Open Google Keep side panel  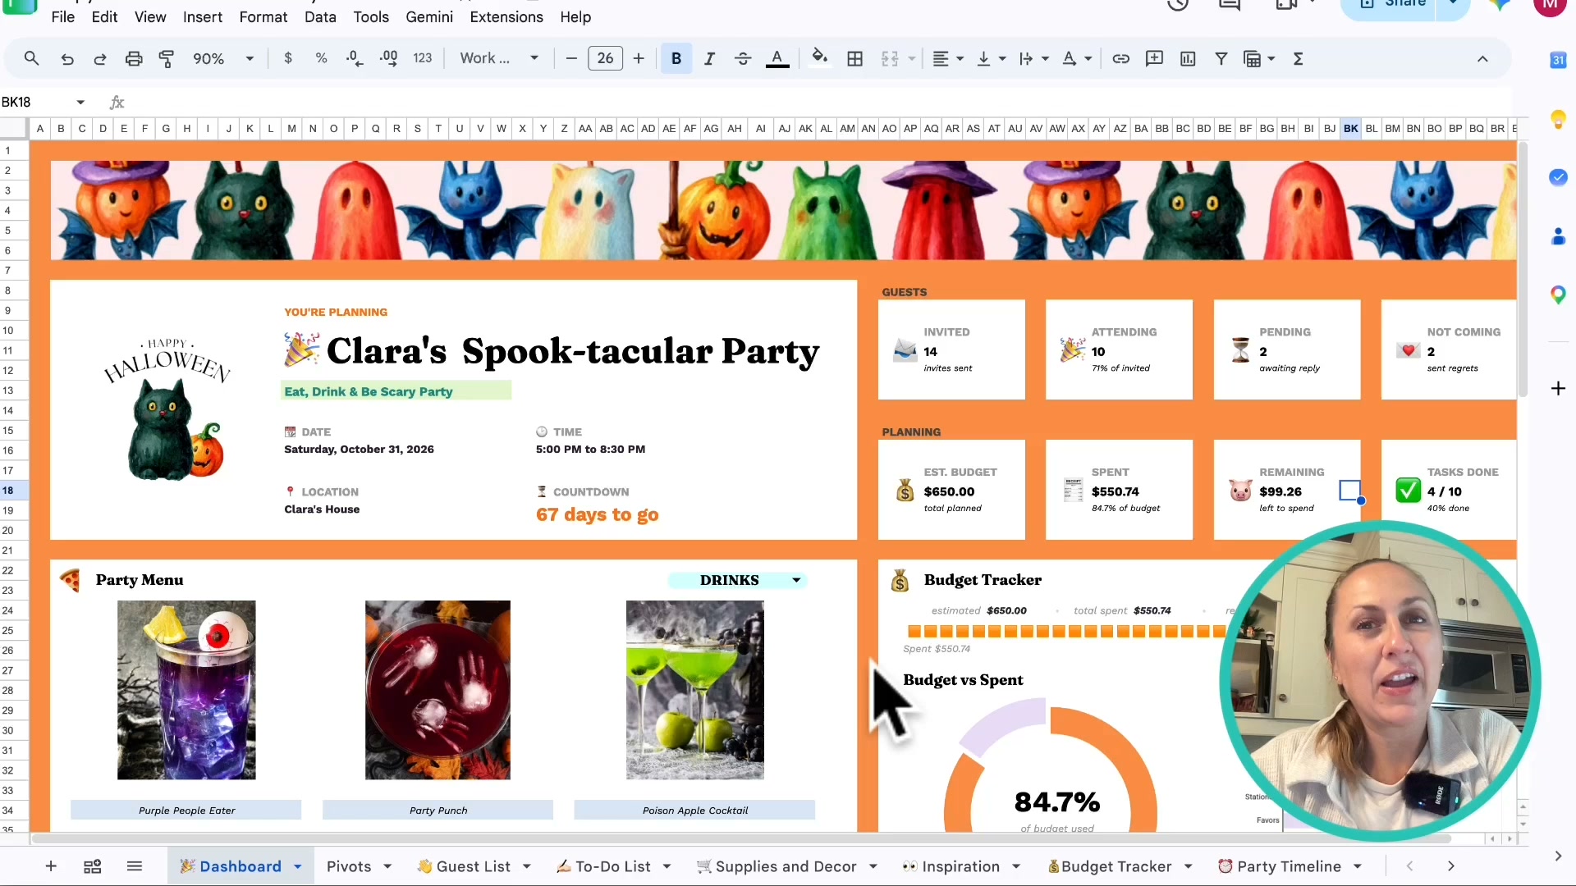click(1558, 120)
